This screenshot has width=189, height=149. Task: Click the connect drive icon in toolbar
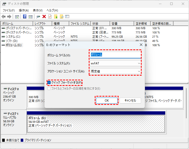tap(38, 17)
